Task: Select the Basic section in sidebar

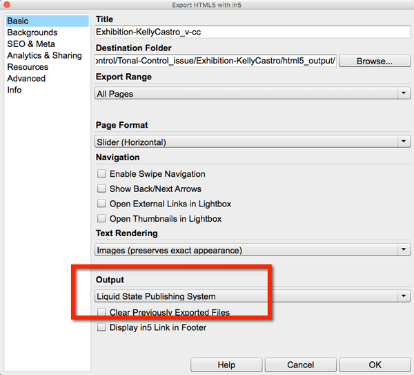Action: click(x=47, y=21)
